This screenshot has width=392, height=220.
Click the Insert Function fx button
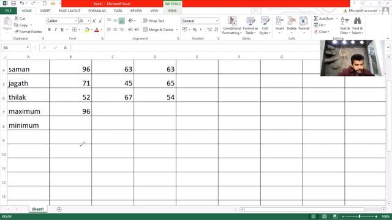[66, 48]
